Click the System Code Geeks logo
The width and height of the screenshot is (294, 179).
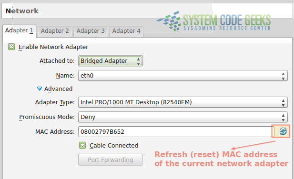pyautogui.click(x=213, y=21)
